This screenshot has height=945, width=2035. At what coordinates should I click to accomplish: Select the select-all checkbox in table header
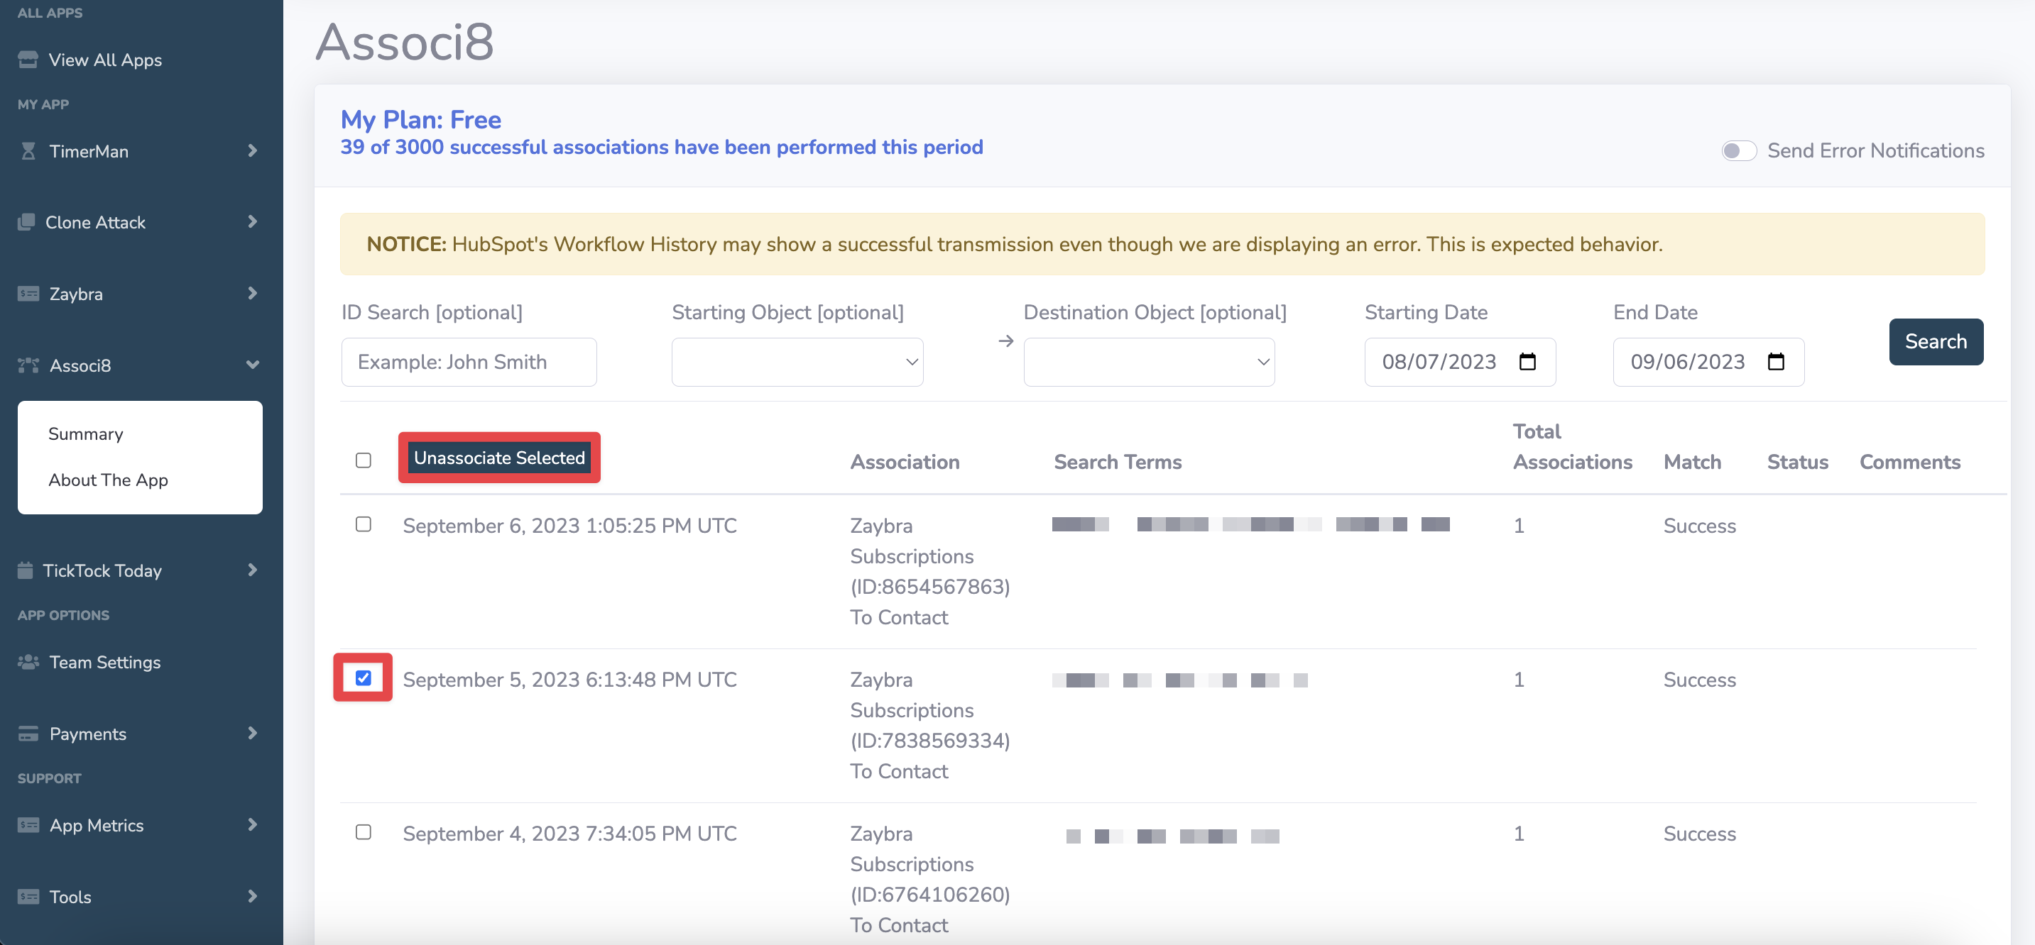[364, 460]
